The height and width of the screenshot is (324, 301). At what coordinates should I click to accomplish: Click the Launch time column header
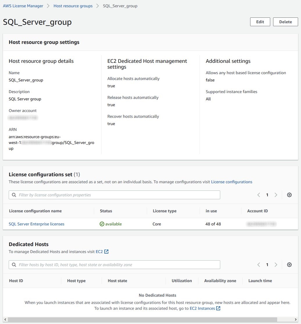coord(260,281)
